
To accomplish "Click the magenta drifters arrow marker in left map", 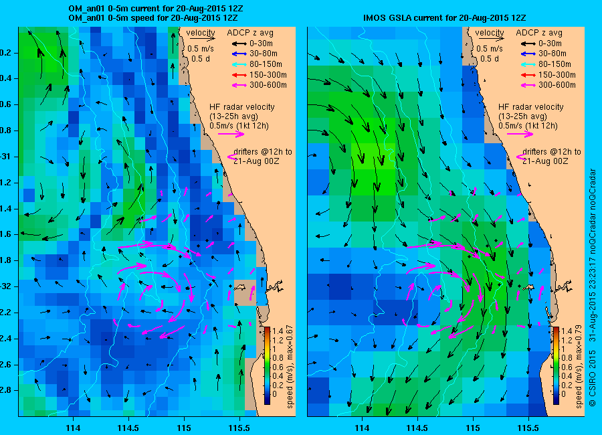I will (x=232, y=157).
